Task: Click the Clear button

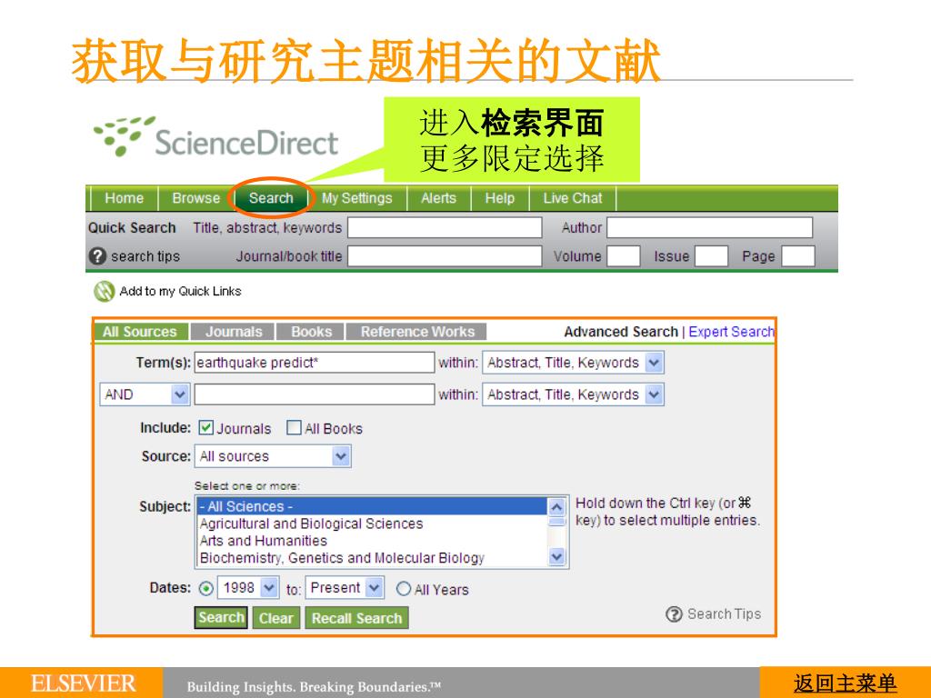Action: coord(276,618)
